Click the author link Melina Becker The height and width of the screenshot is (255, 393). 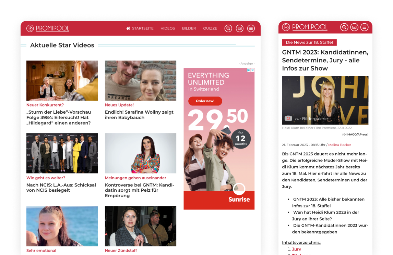[x=340, y=145]
